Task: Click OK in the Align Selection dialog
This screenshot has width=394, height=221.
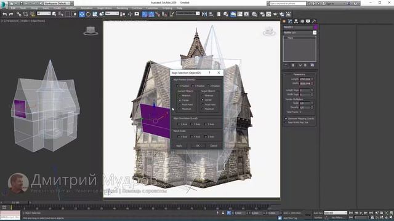Action: pos(198,145)
